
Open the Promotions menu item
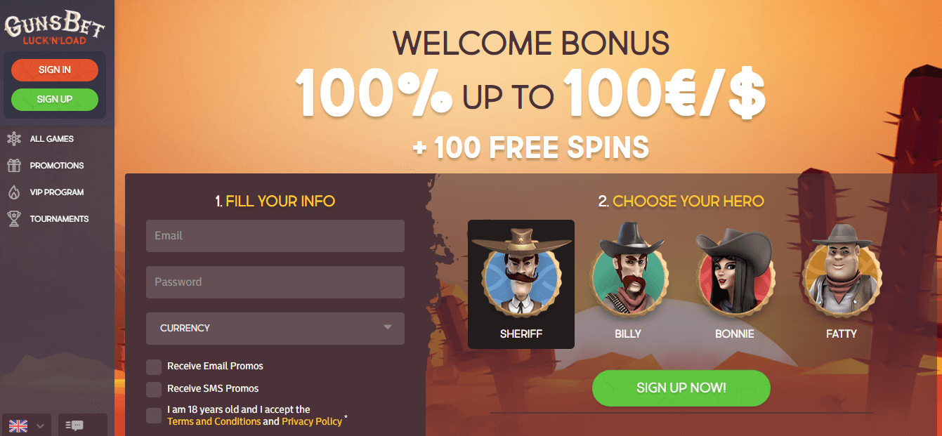[57, 166]
